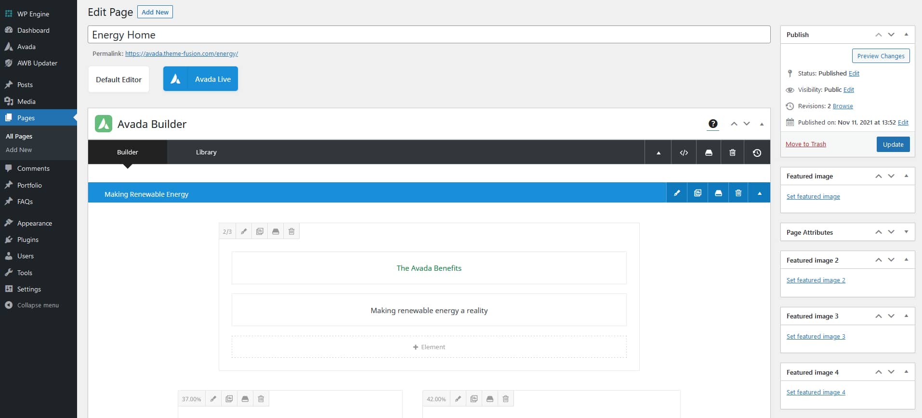
Task: Delete the 2/3 column
Action: coord(291,231)
